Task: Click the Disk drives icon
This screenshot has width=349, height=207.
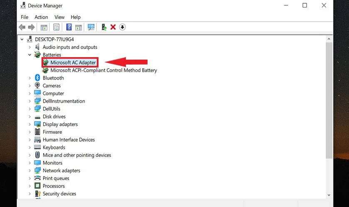Action: pyautogui.click(x=37, y=117)
